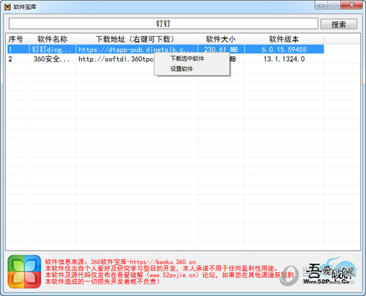Click 软件版本 column header
The height and width of the screenshot is (296, 366).
tap(284, 39)
